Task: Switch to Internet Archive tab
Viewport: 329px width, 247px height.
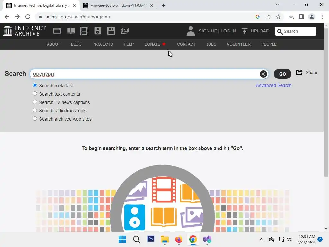Action: pos(41,5)
